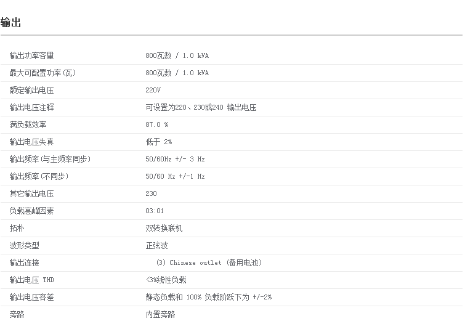Click the 其它输出电压 label
The height and width of the screenshot is (321, 465).
pyautogui.click(x=31, y=193)
